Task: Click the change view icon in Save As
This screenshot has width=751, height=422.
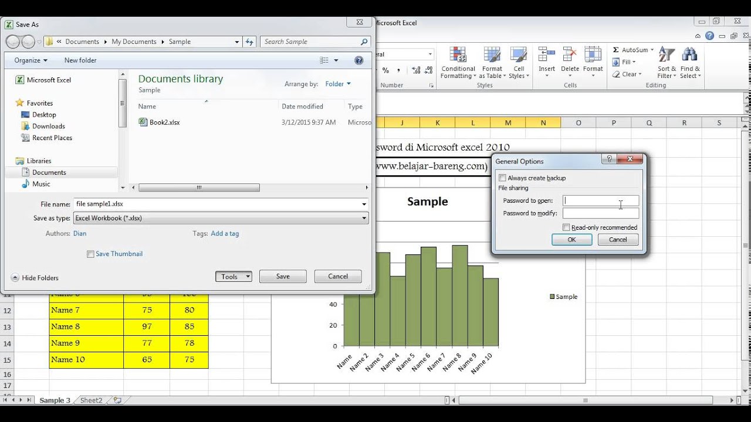Action: (x=324, y=60)
